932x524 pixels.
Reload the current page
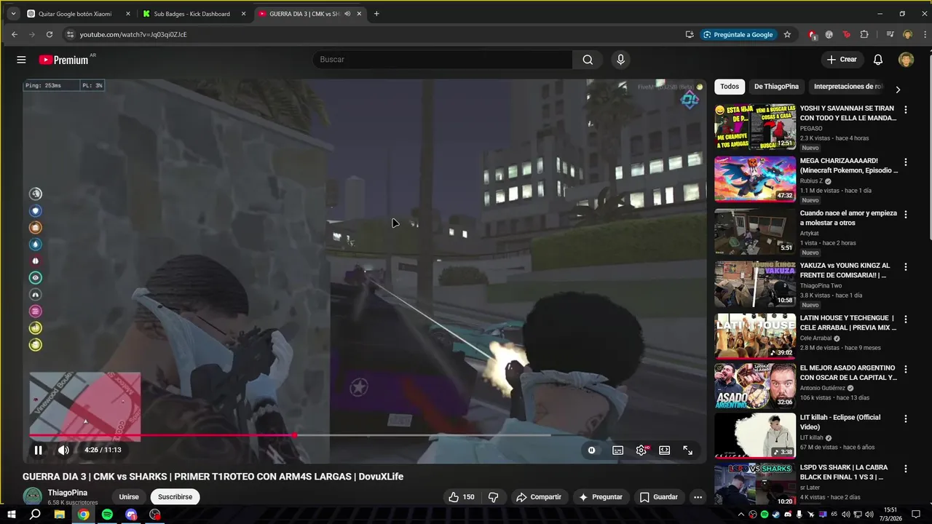pyautogui.click(x=50, y=34)
